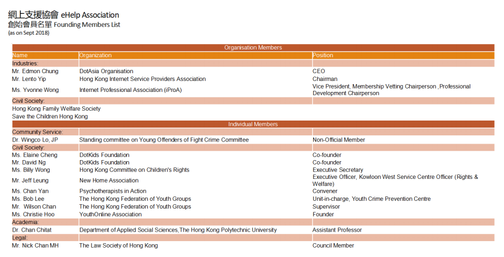Select 'Hong Kong Committee on Children's Rights'
Image resolution: width=504 pixels, height=257 pixels.
click(135, 170)
